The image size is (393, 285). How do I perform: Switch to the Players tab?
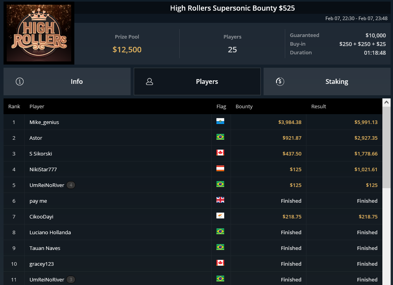(x=197, y=81)
